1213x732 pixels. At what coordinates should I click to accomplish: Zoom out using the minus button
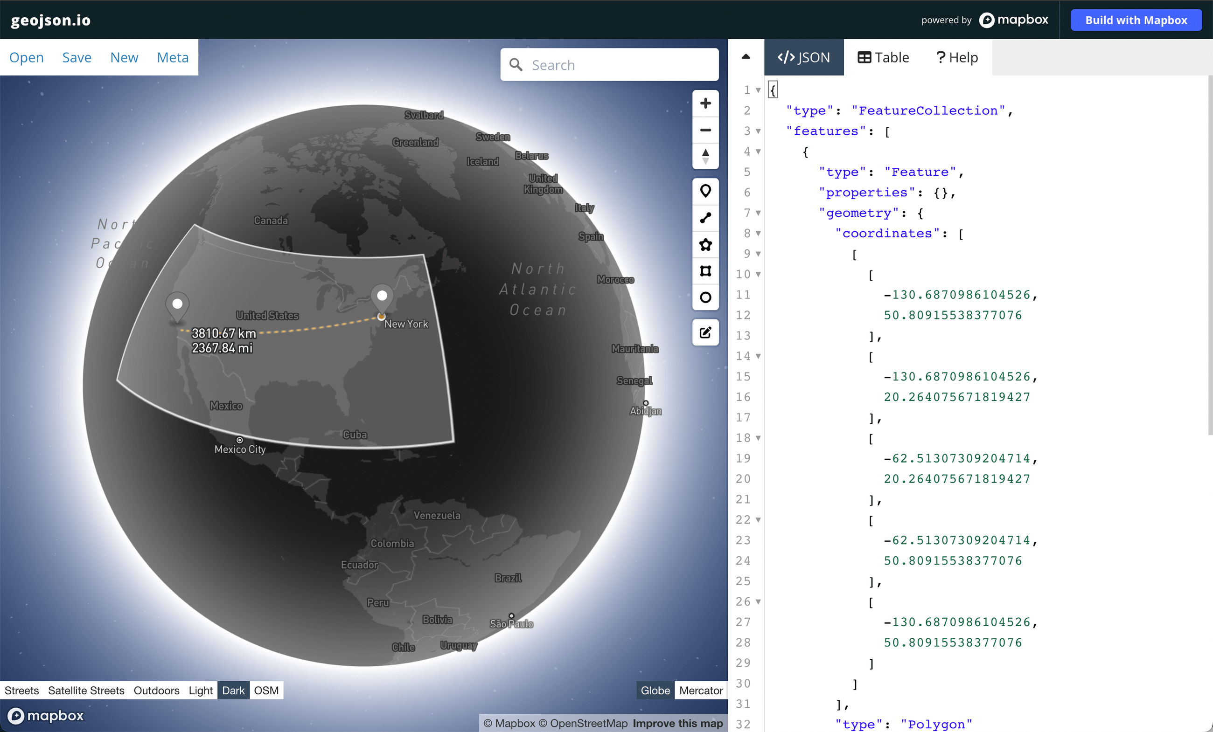point(705,129)
